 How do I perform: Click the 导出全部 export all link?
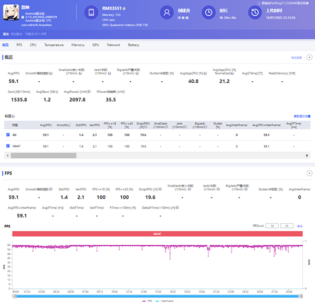[296, 57]
